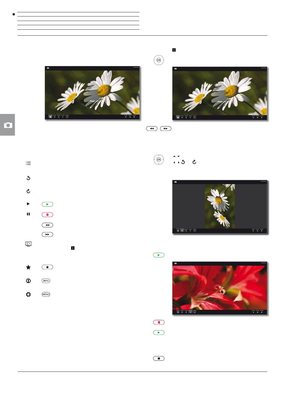Click the list view icon in legend
This screenshot has height=403, width=285.
(28, 163)
